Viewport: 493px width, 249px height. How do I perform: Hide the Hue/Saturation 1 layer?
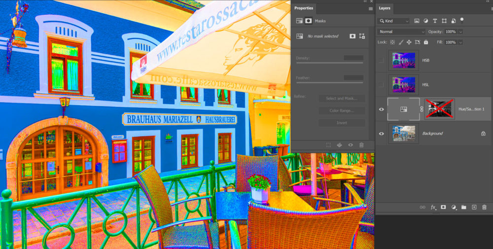(x=382, y=109)
